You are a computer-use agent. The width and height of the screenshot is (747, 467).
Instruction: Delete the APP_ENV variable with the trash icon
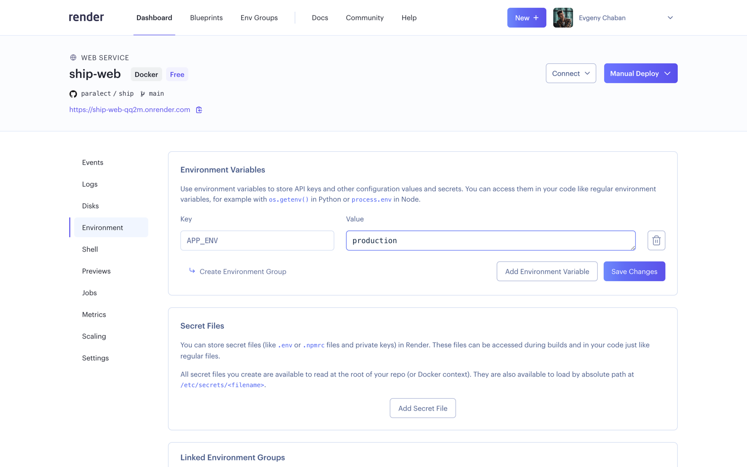656,241
